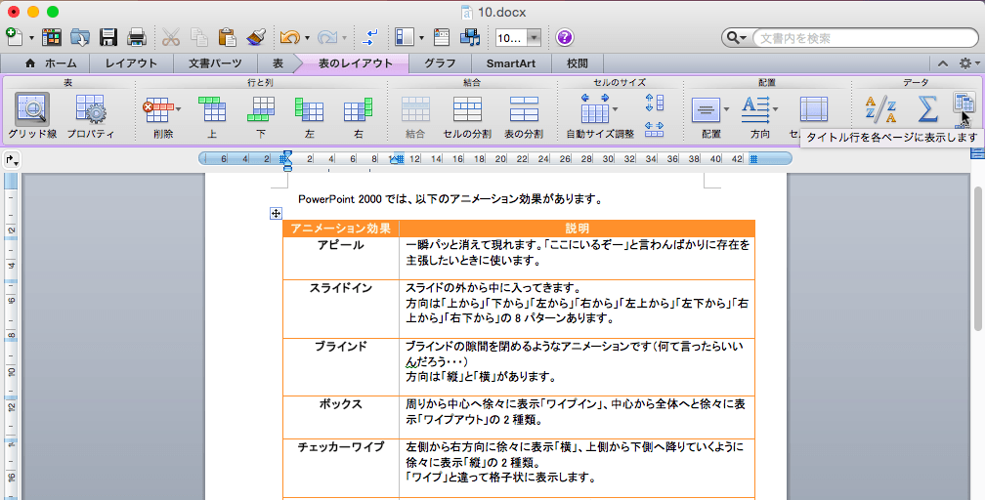Click the Save floppy disk icon
This screenshot has height=500, width=986.
tap(109, 38)
